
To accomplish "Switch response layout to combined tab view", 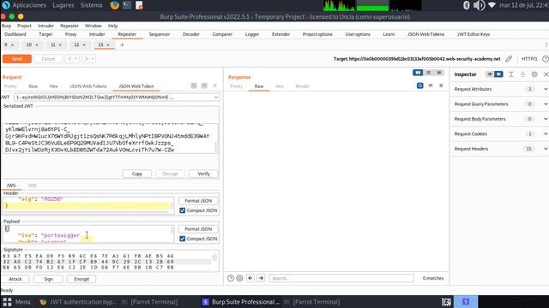I will tap(438, 73).
